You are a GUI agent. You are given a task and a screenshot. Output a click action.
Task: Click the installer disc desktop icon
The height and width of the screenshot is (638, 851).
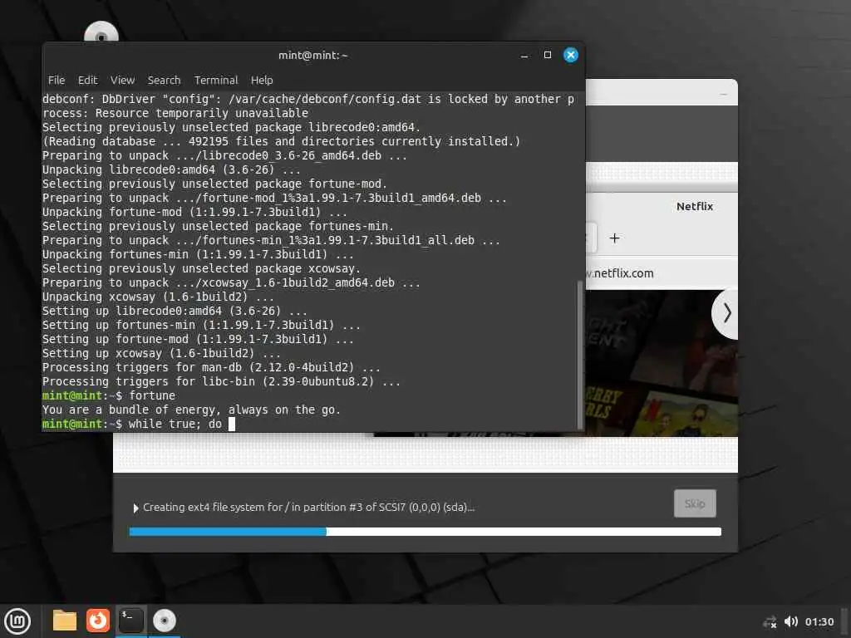(x=101, y=32)
